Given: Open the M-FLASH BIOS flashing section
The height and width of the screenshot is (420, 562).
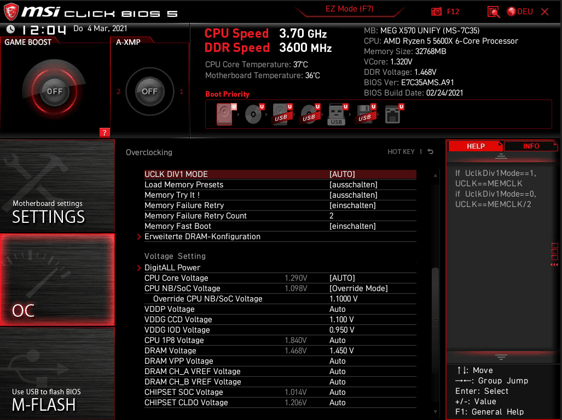Looking at the screenshot, I should coord(57,373).
